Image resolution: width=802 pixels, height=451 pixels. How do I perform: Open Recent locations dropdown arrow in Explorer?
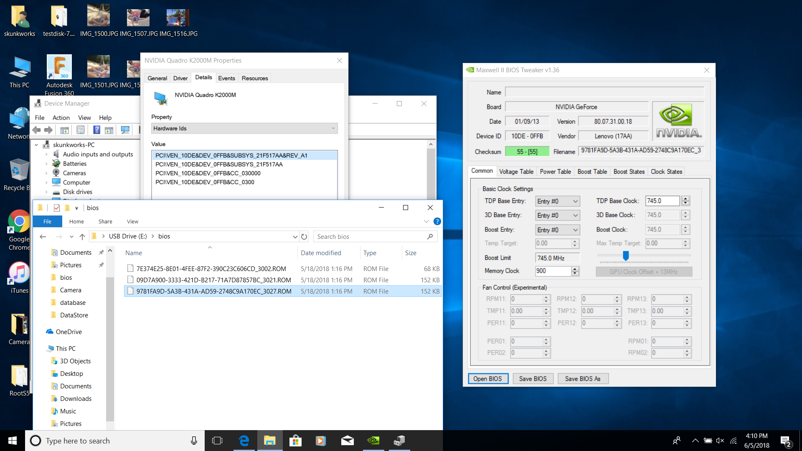point(71,237)
